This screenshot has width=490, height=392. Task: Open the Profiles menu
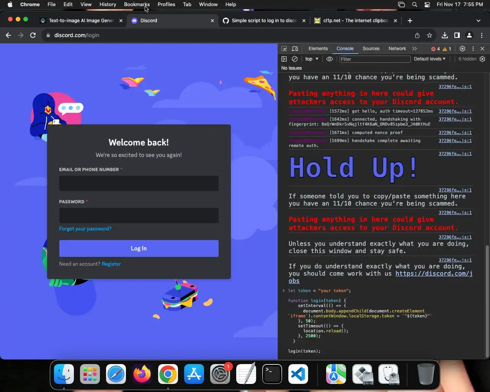pos(166,4)
